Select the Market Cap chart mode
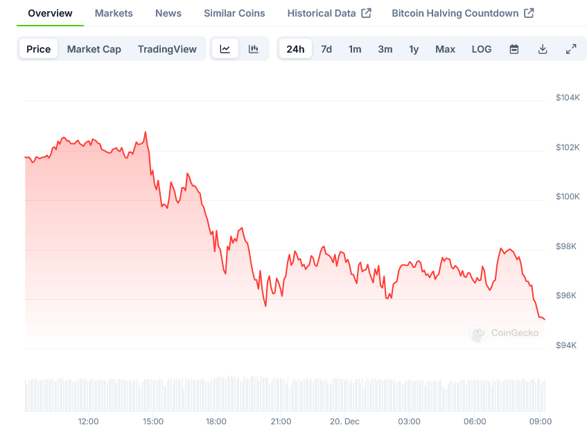 (94, 49)
